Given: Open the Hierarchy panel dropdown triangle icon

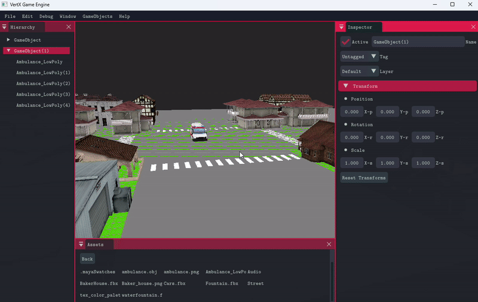Looking at the screenshot, I should [x=4, y=27].
